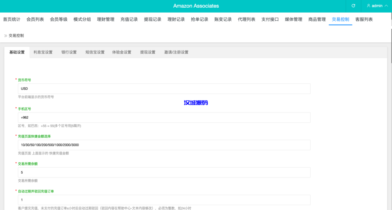Open the 提现设置 tab
The height and width of the screenshot is (210, 392).
coord(148,52)
